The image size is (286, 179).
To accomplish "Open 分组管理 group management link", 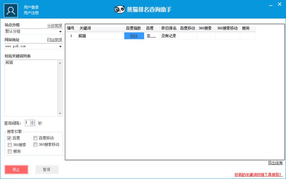I will coord(54,26).
